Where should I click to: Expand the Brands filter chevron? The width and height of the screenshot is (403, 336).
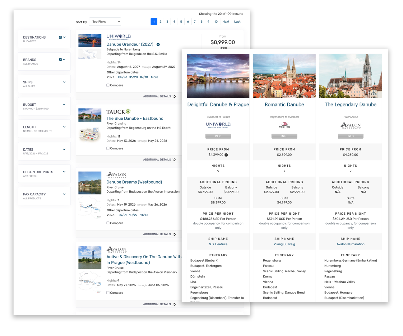[x=64, y=60]
